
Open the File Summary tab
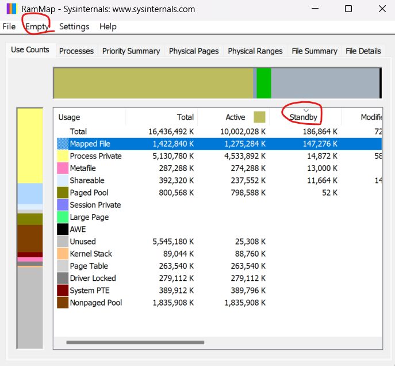coord(315,51)
